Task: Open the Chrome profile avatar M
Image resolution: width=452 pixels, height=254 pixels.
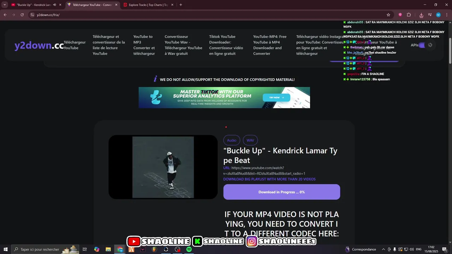Action: coord(438,15)
